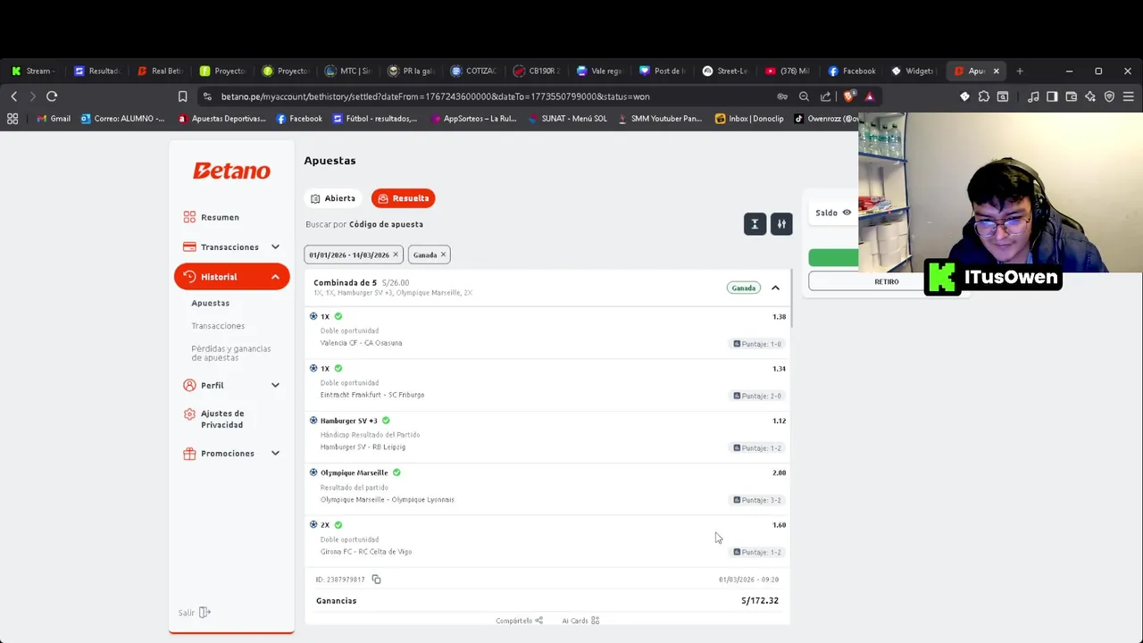Viewport: 1143px width, 643px height.
Task: Open the browser extensions puzzle icon
Action: pyautogui.click(x=983, y=96)
